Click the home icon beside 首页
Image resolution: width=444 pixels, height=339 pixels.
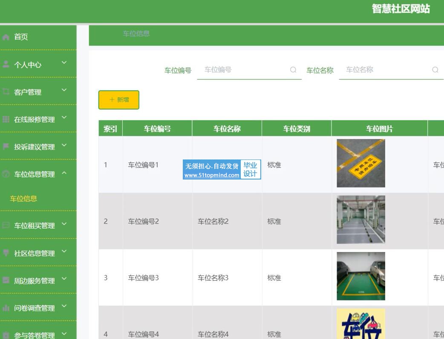[6, 37]
